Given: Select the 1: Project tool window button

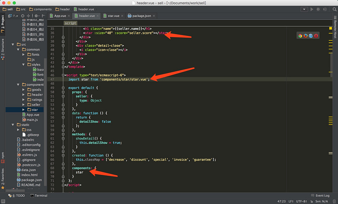Looking at the screenshot, I should pos(3,24).
